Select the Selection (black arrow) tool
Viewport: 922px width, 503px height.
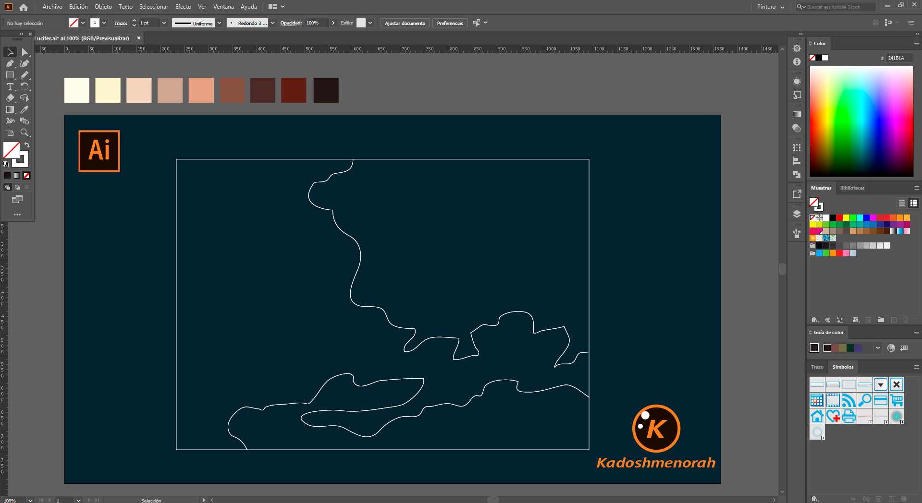[x=10, y=52]
